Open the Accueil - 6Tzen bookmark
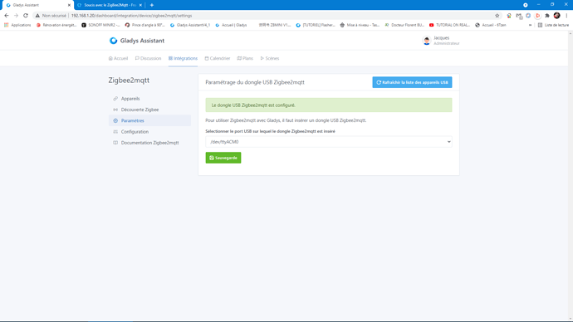 click(x=491, y=25)
